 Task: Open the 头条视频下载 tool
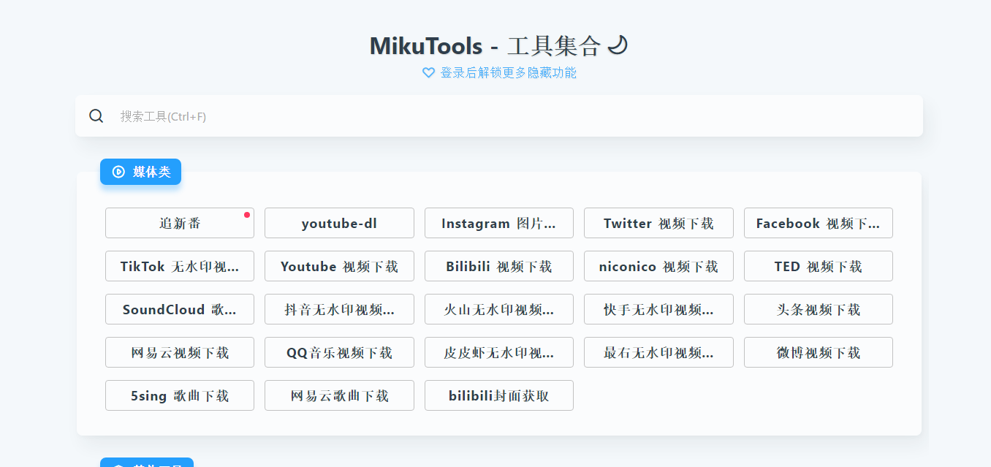[x=819, y=309]
